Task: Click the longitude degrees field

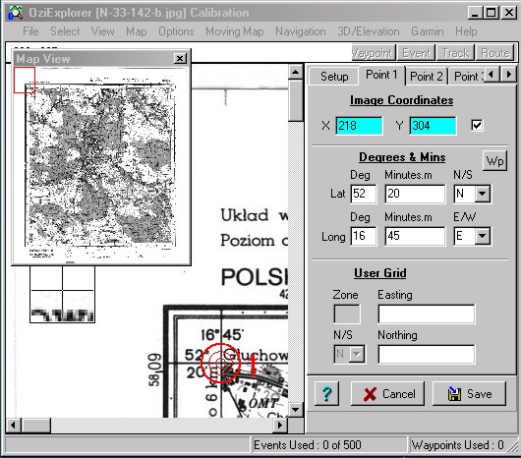Action: [364, 236]
